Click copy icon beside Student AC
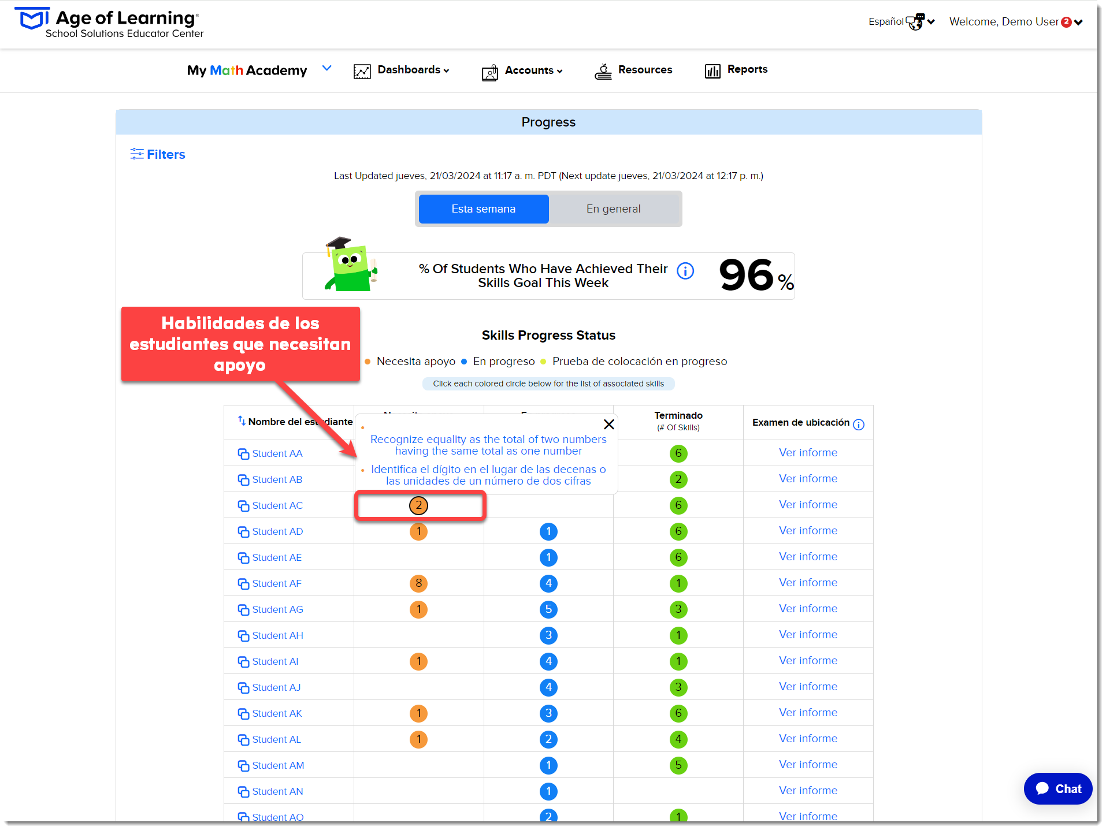 243,506
